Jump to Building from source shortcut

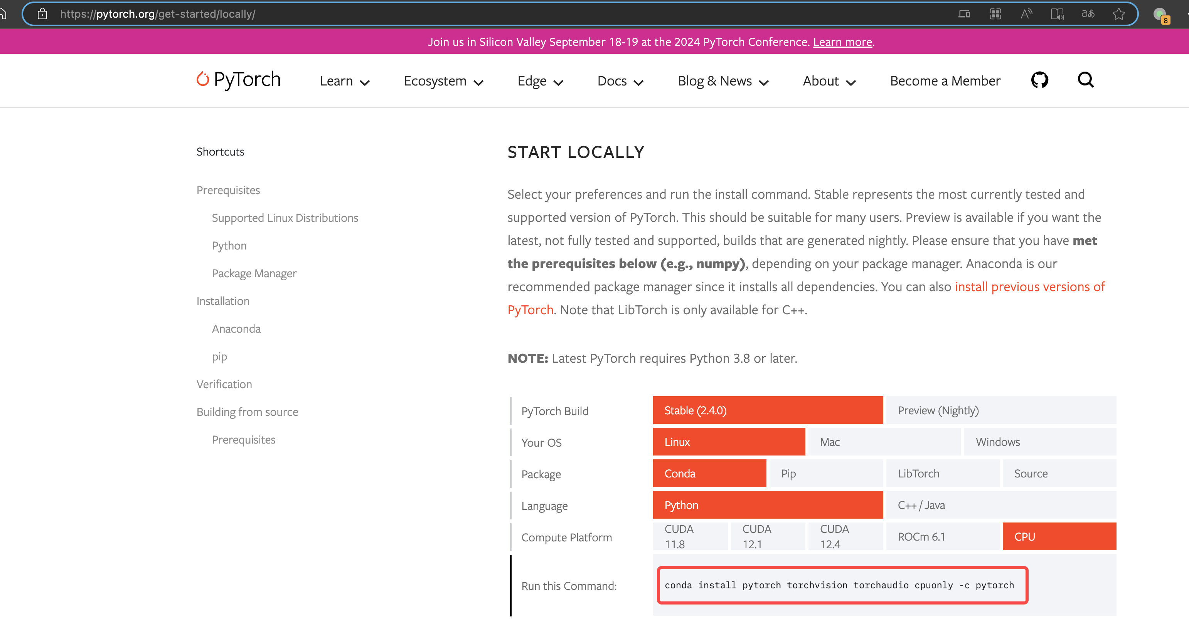(x=247, y=412)
